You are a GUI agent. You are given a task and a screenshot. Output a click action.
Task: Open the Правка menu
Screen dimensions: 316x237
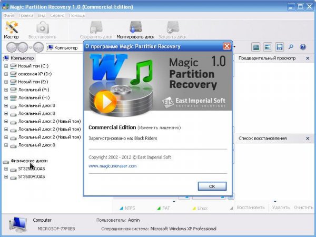[x=26, y=15]
